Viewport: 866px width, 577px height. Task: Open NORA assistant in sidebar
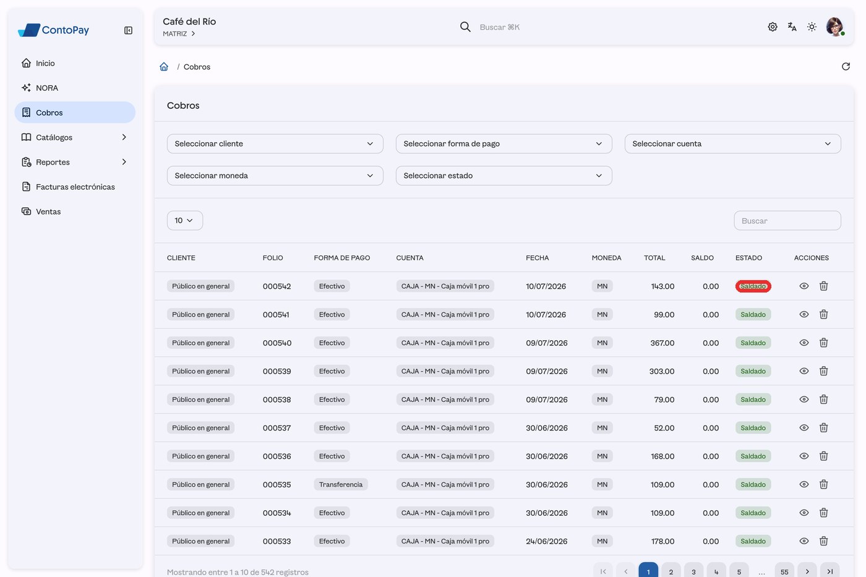point(75,88)
